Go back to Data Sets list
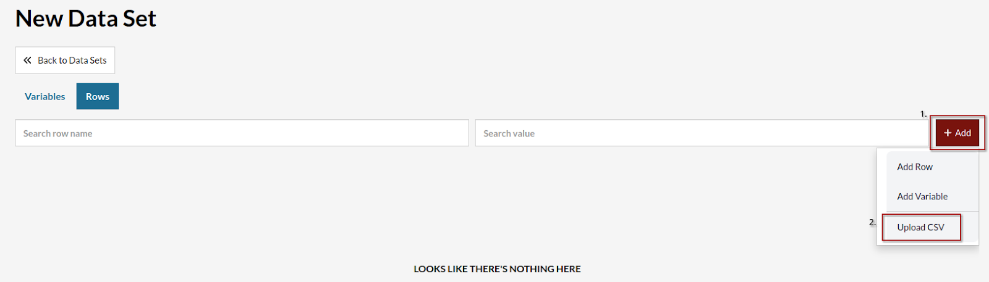The height and width of the screenshot is (282, 989). (x=65, y=60)
